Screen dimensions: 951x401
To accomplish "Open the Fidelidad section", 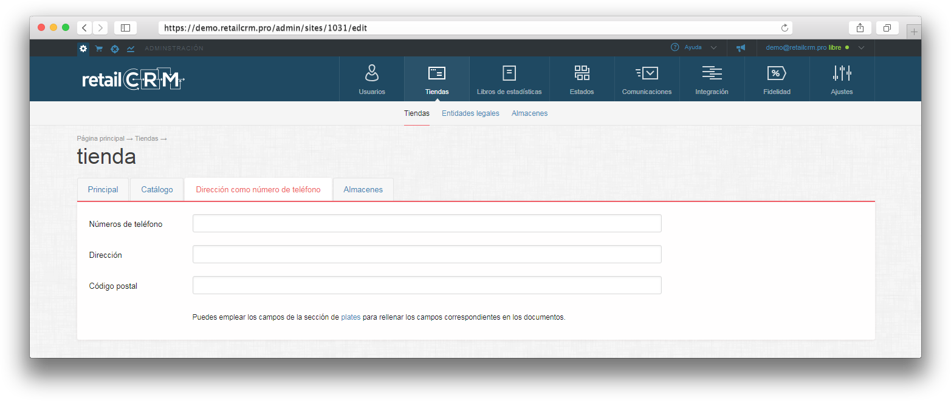I will [777, 79].
